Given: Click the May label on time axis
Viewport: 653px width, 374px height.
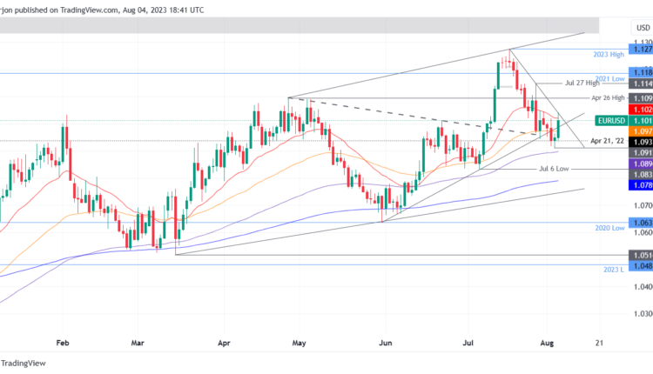Looking at the screenshot, I should click(300, 344).
